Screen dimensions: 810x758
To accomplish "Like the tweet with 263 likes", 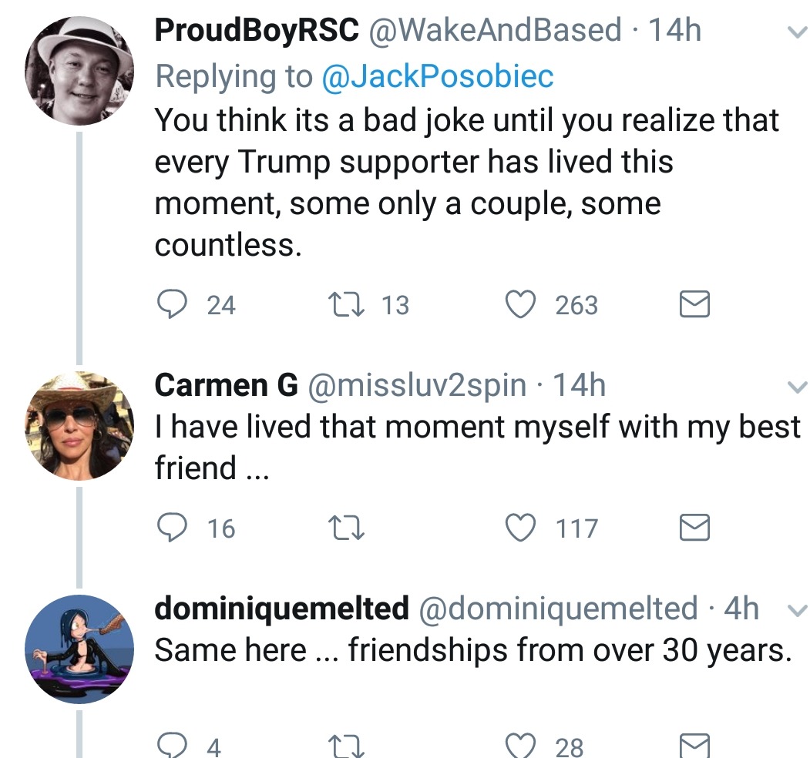I will click(521, 306).
